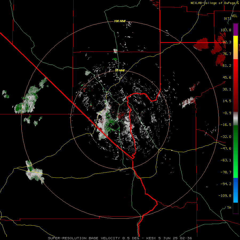The width and height of the screenshot is (240, 240).
Task: Select the -63.1 velocity scale value
Action: (226, 160)
